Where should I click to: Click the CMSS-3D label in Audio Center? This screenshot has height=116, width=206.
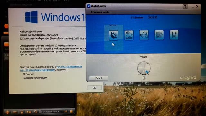152,17
